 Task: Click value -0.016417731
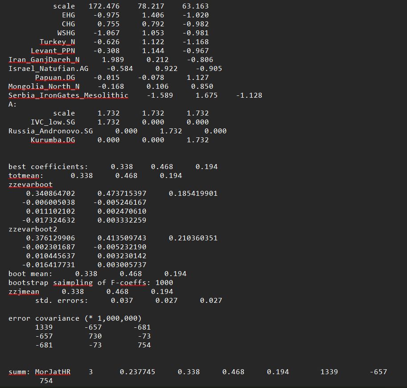[49, 265]
